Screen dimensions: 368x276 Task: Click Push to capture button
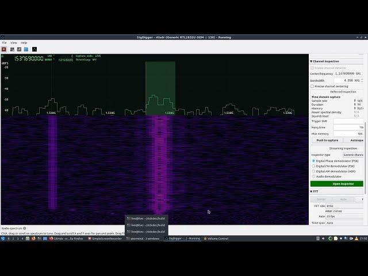327,140
